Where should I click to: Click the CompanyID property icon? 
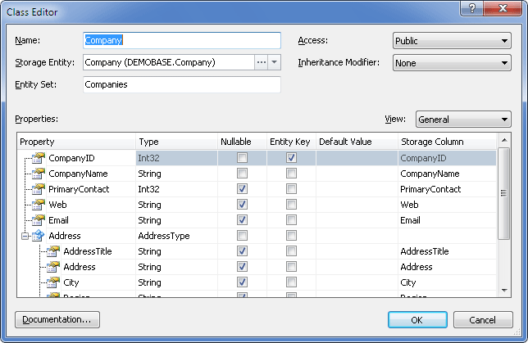click(x=39, y=158)
